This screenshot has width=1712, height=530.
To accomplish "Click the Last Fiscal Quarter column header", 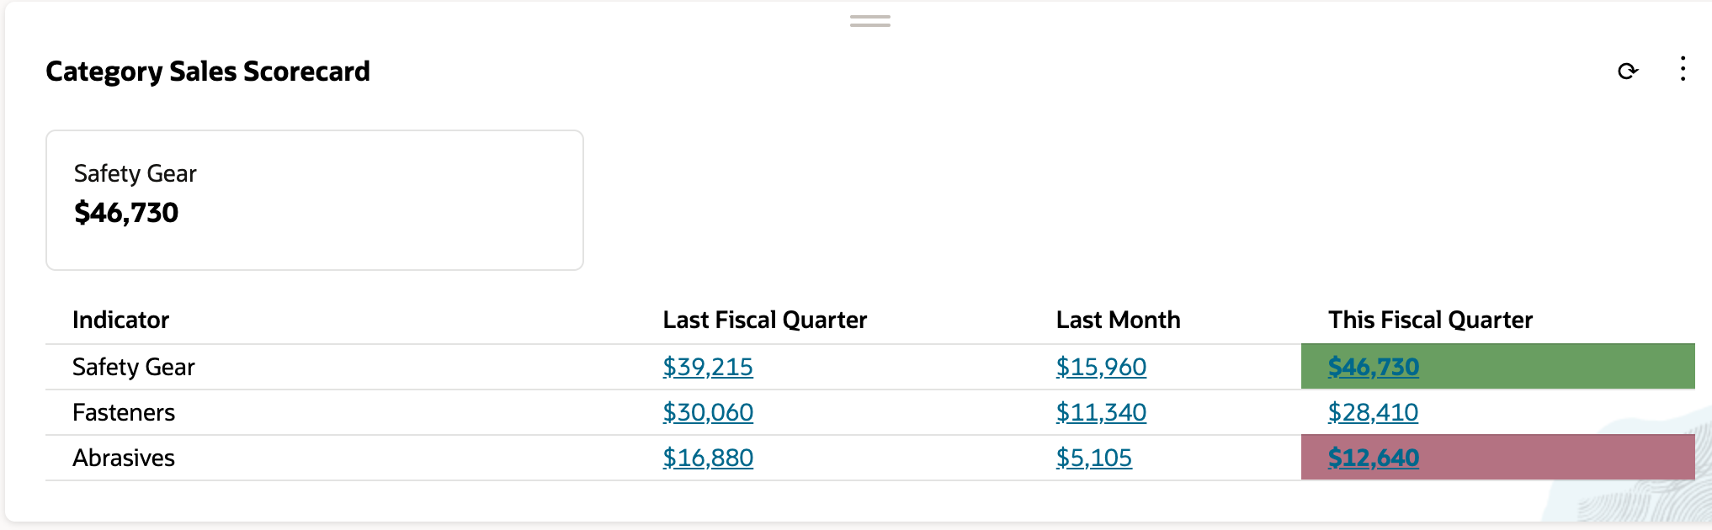I will (764, 320).
